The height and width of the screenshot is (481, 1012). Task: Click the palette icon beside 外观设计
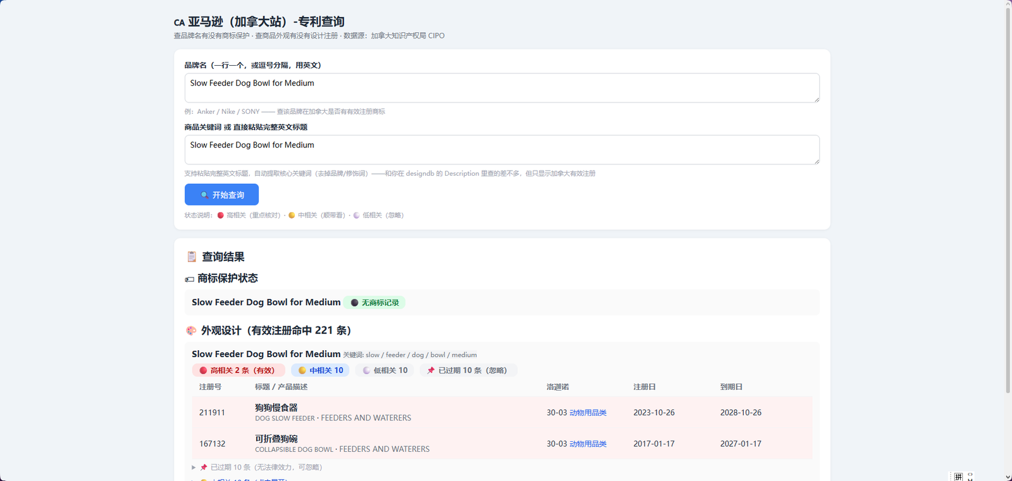coord(191,331)
